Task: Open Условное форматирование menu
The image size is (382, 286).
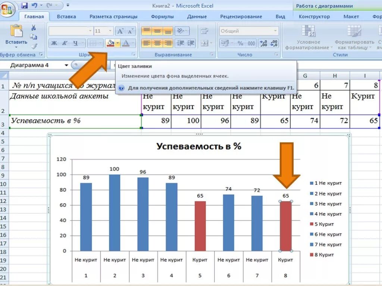Action: coord(309,37)
